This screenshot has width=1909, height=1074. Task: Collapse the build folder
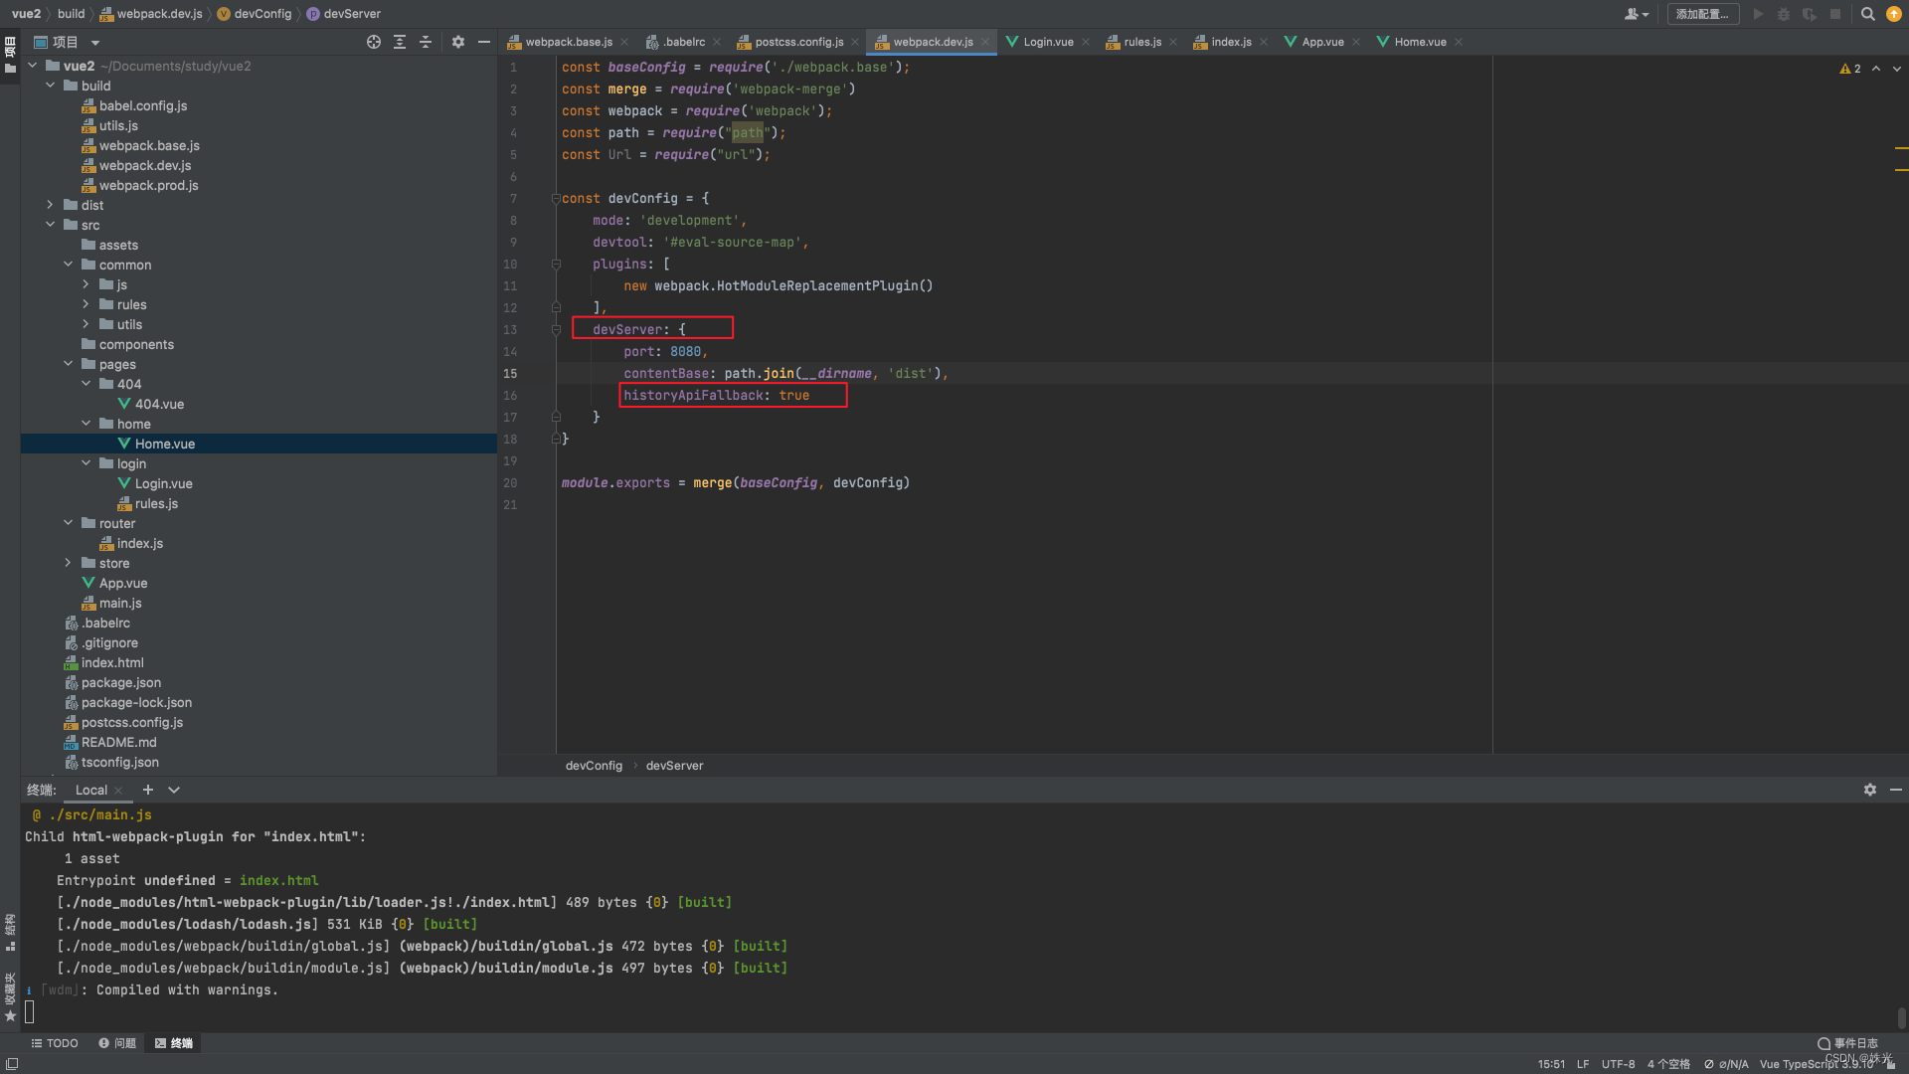coord(50,86)
